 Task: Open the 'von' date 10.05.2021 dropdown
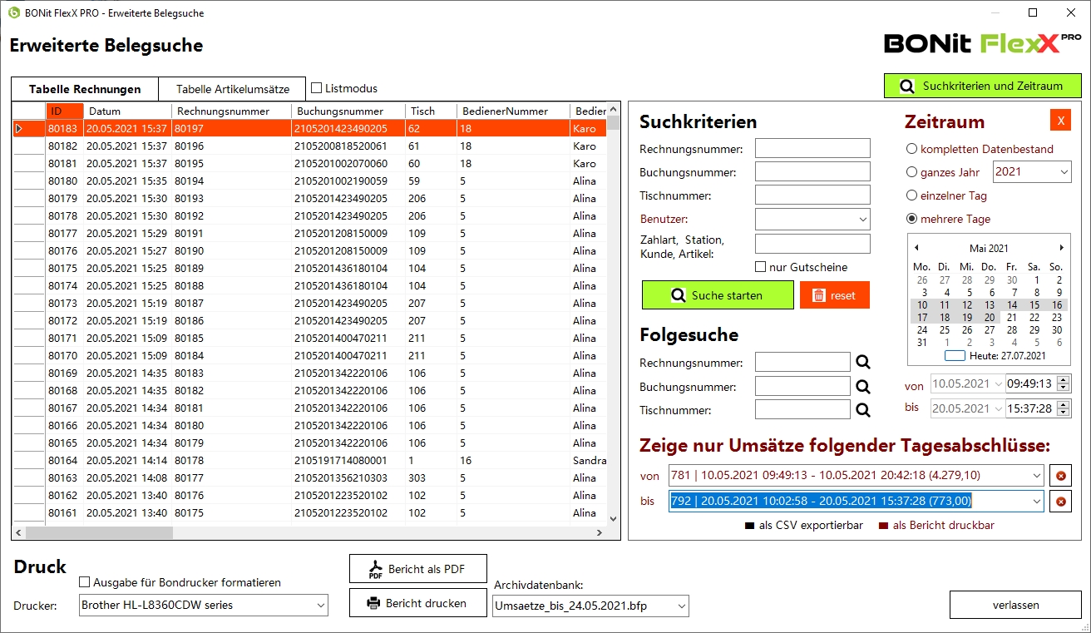[997, 383]
